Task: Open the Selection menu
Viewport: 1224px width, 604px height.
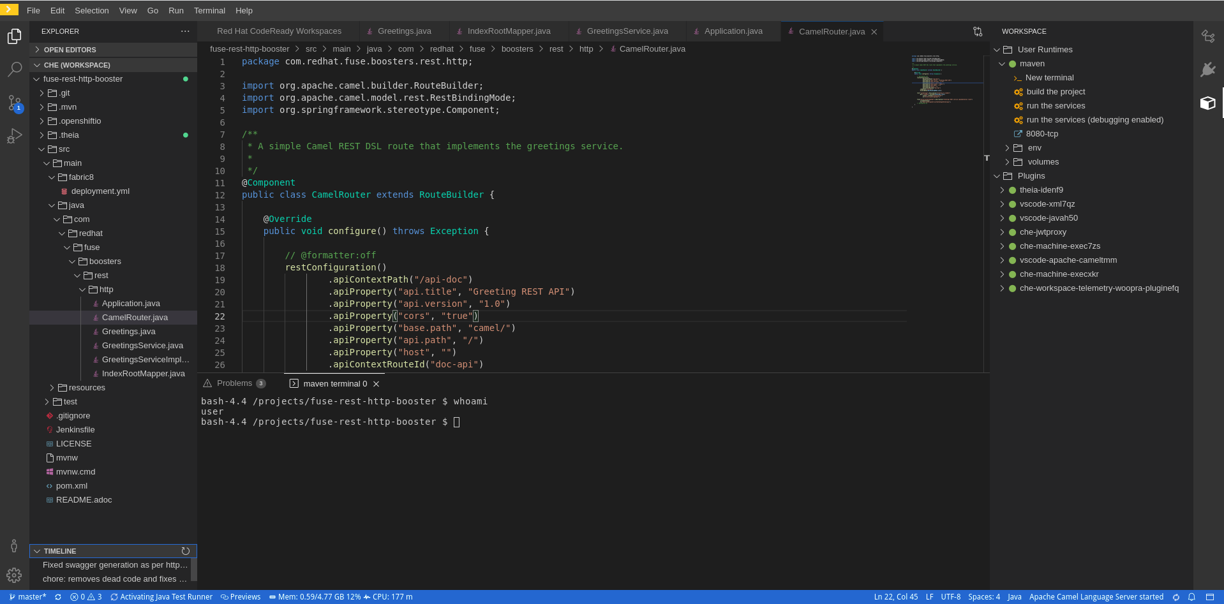Action: pyautogui.click(x=91, y=11)
